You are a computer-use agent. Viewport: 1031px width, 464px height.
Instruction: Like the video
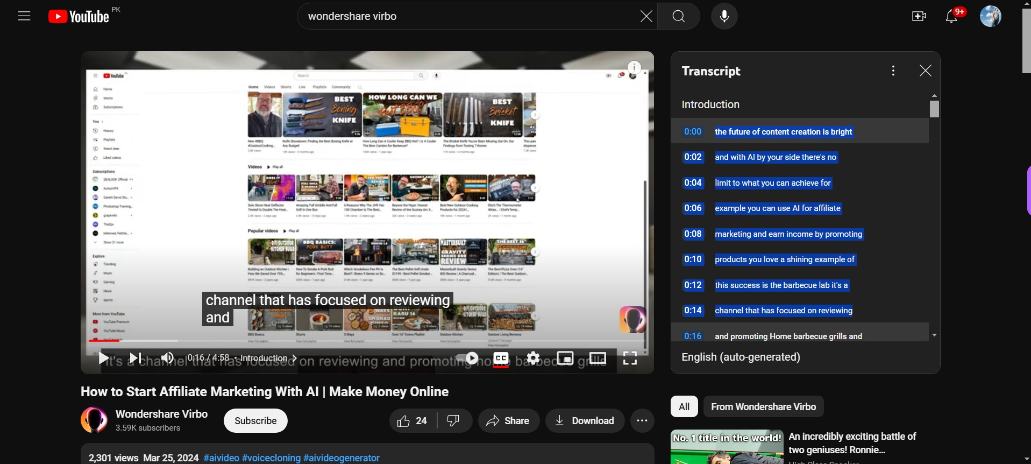pos(413,421)
